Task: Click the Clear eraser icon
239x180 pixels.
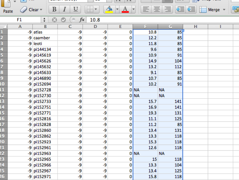Action: (23, 10)
